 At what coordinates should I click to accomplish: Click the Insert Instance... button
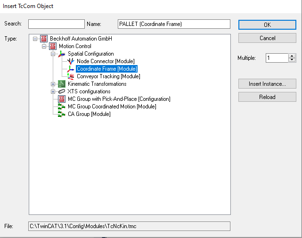point(267,83)
